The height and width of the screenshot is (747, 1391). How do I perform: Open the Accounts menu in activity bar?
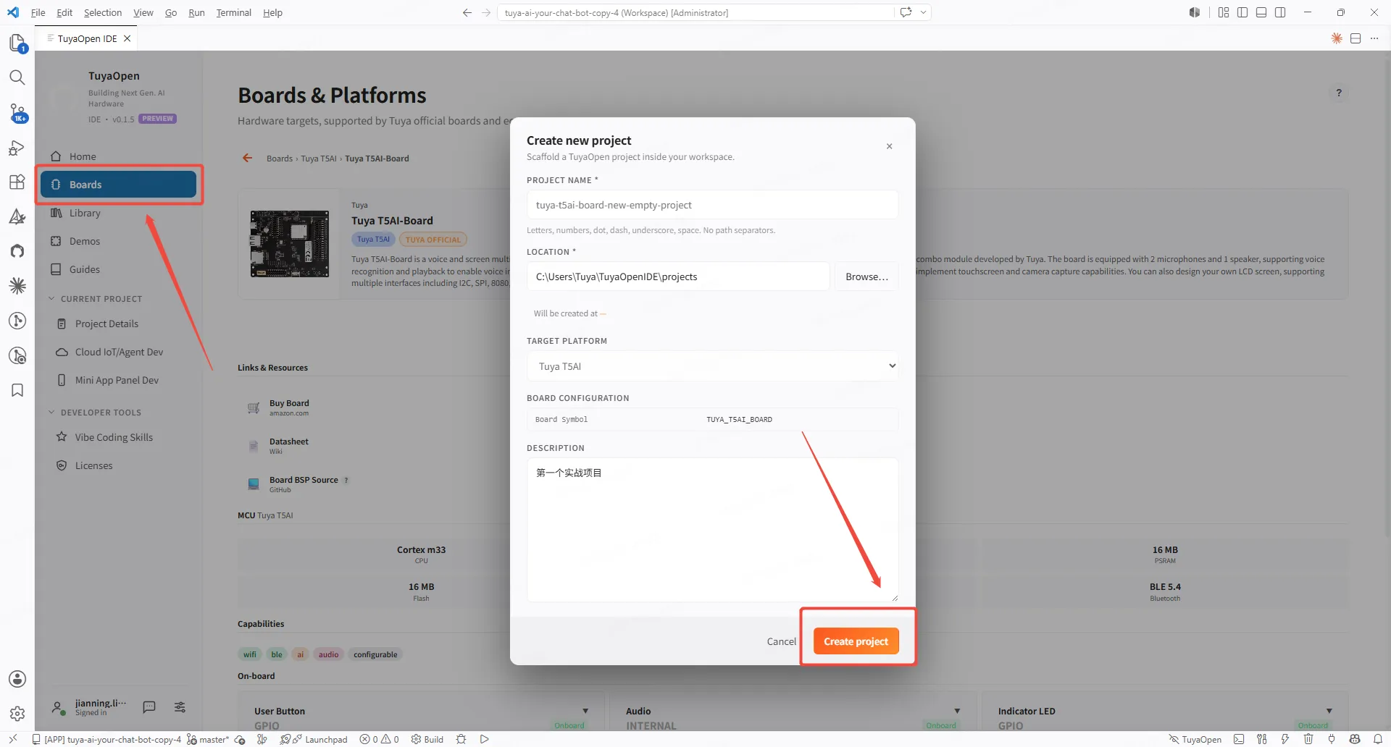point(17,679)
